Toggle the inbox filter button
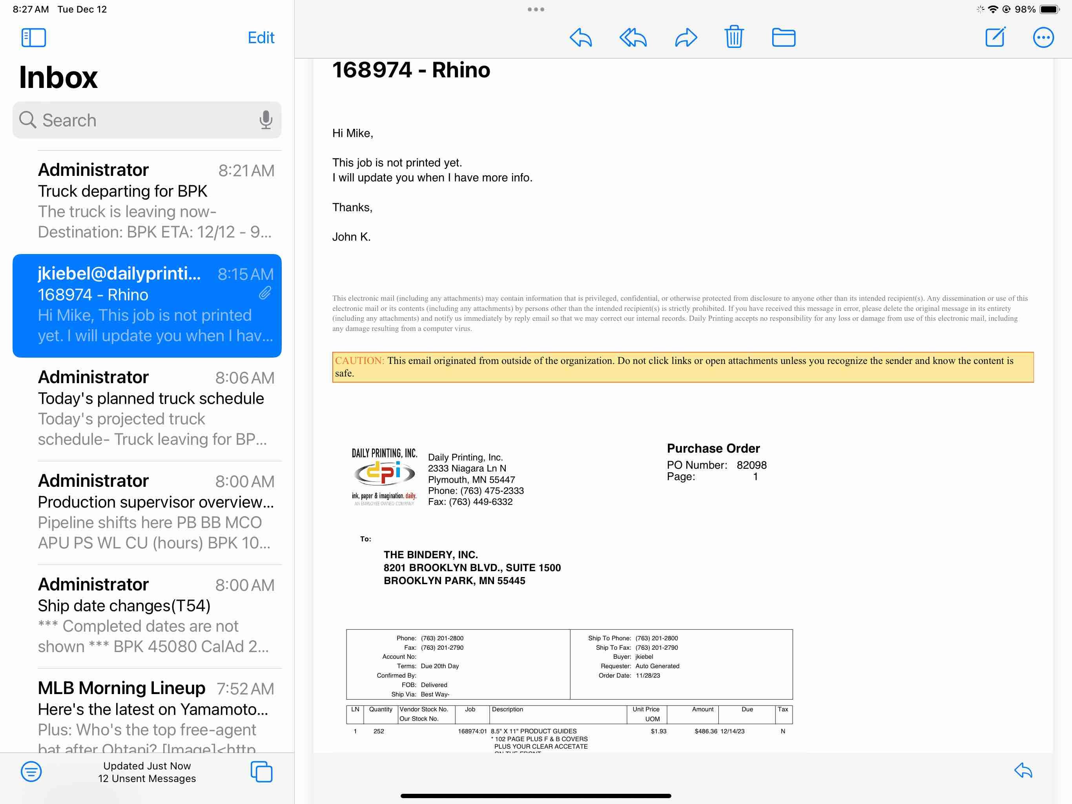1072x804 pixels. click(31, 771)
